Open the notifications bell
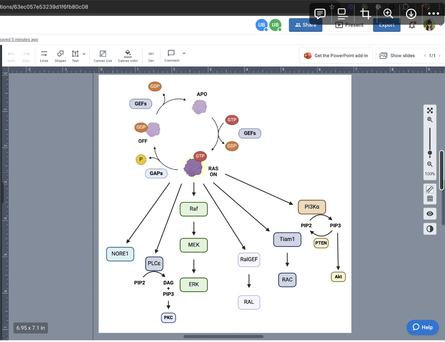 pyautogui.click(x=412, y=25)
